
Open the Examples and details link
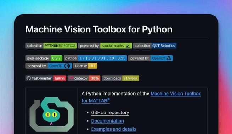[x=114, y=129]
